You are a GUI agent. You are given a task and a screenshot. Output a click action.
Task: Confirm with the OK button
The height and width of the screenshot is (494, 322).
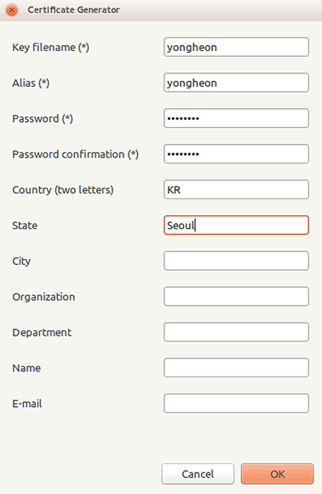coord(277,474)
